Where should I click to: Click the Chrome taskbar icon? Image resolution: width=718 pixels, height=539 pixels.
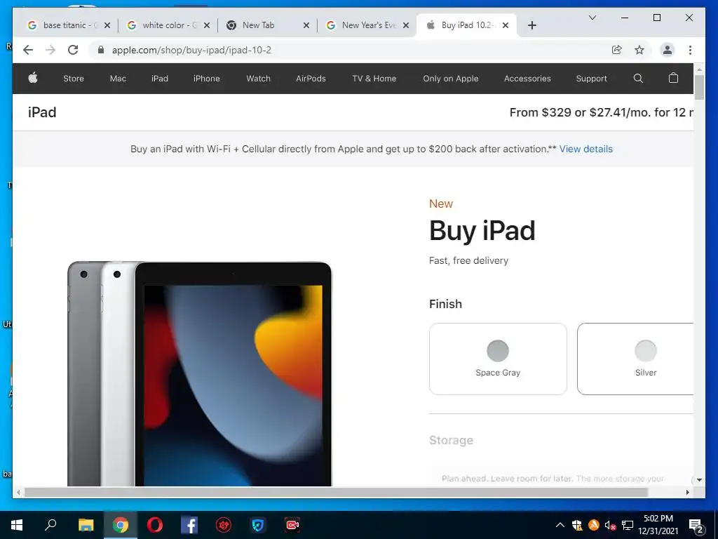(121, 525)
